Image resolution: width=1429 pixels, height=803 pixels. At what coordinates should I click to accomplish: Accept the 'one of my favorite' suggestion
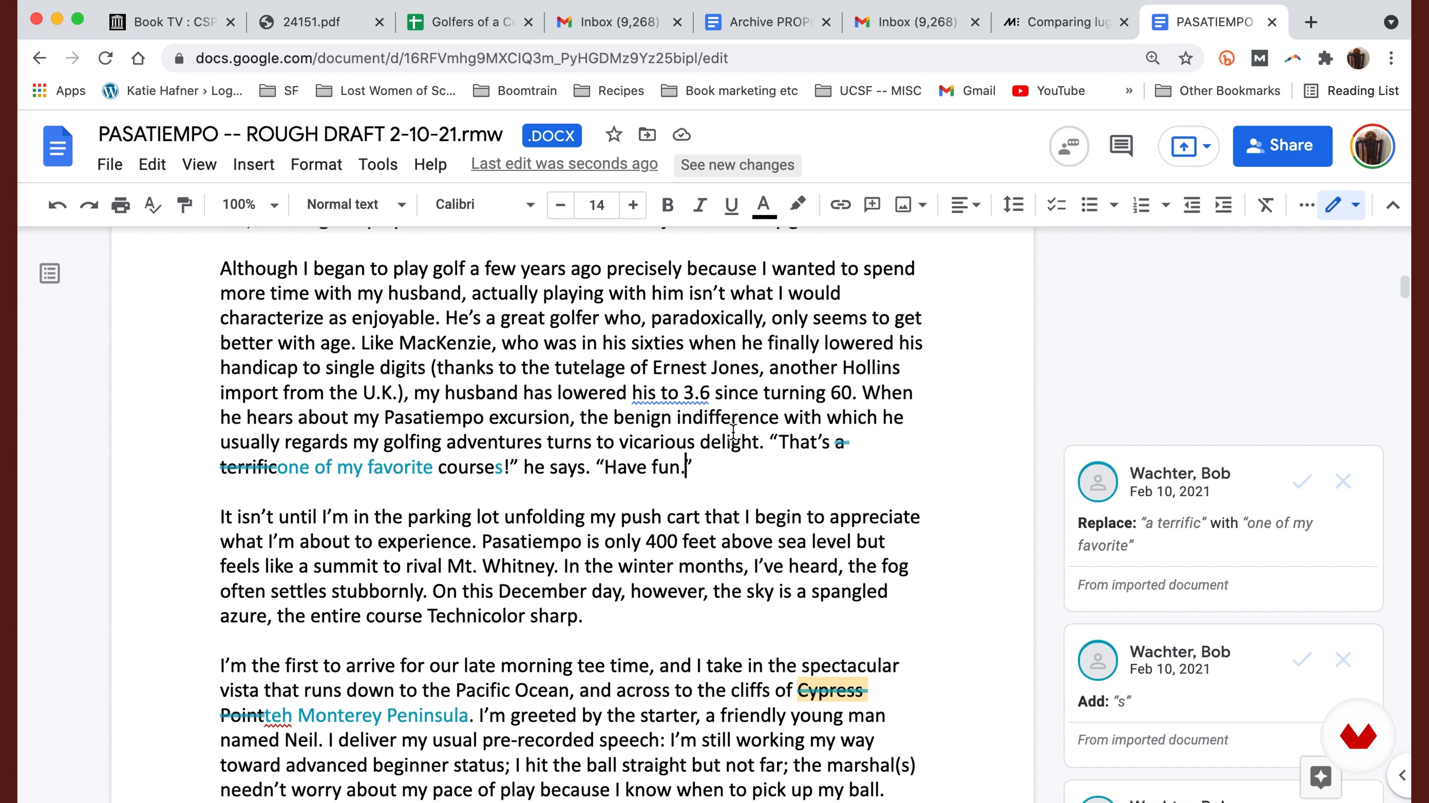[1302, 481]
